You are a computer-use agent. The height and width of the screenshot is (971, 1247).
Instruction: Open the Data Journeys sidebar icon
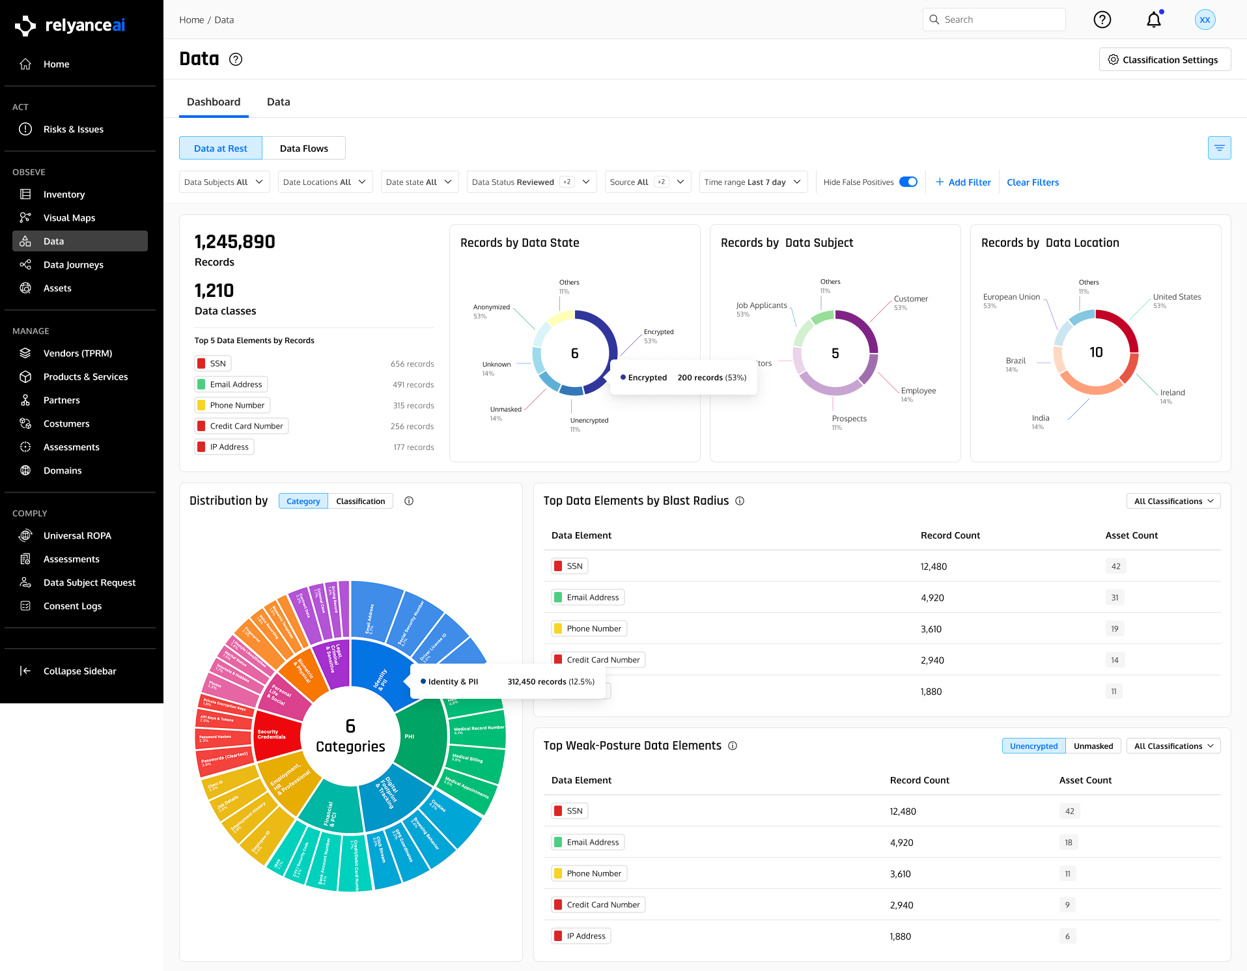(x=25, y=264)
